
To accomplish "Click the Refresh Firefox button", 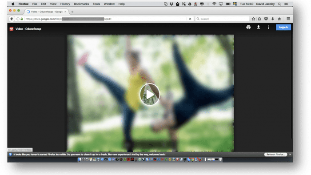I will pos(275,155).
